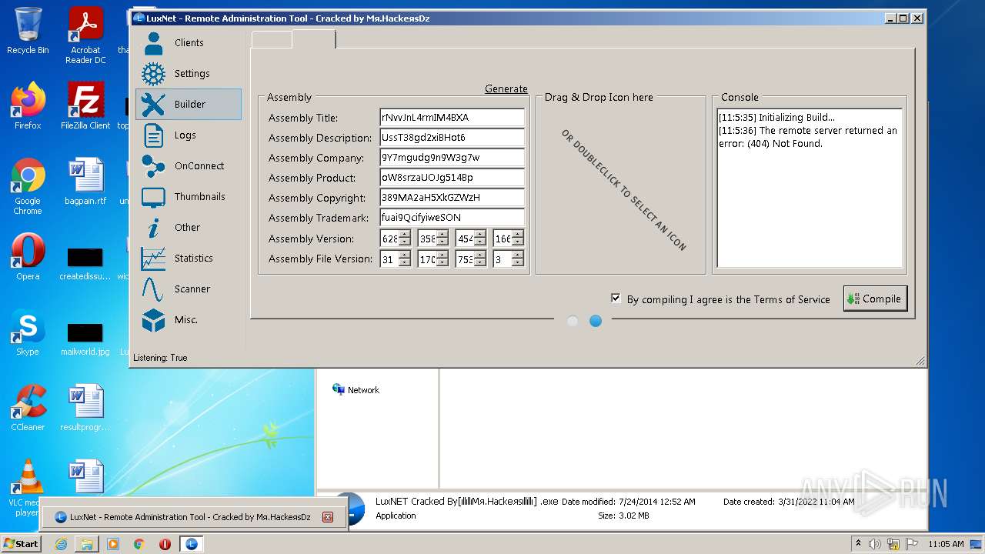Select the second builder page dot
This screenshot has height=554, width=985.
tap(596, 321)
